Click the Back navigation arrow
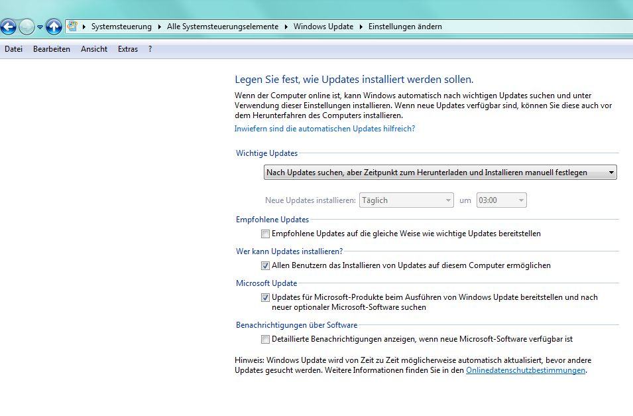 [9, 27]
